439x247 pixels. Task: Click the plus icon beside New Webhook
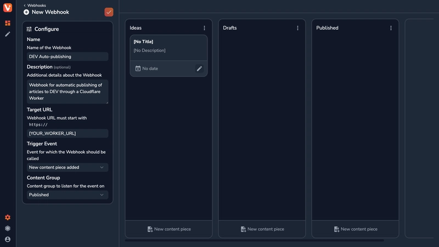coord(26,12)
